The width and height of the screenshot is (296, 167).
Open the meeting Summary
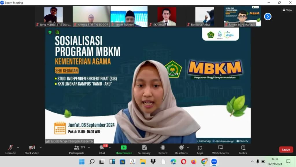pos(144,150)
